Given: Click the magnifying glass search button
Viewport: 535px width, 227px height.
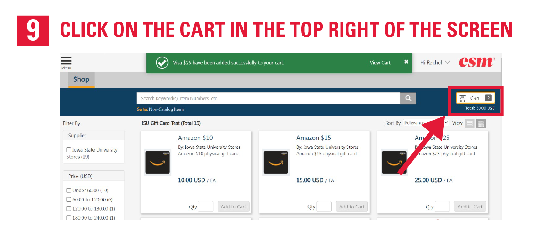Looking at the screenshot, I should tap(408, 98).
